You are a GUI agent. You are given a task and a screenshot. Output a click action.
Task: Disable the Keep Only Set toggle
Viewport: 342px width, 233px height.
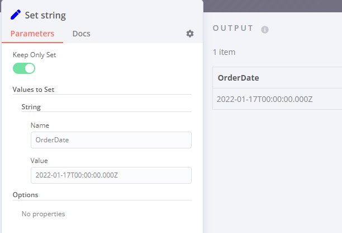pyautogui.click(x=24, y=68)
